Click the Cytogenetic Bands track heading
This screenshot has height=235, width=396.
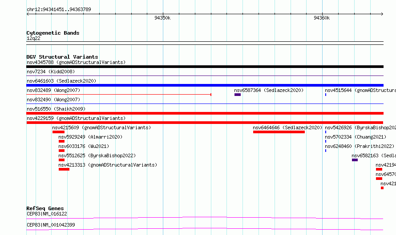[x=53, y=33]
